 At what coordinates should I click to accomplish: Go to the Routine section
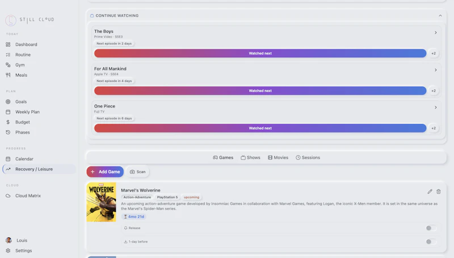pyautogui.click(x=23, y=55)
